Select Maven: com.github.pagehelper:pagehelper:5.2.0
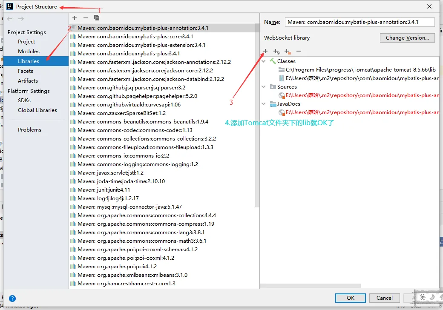Screen dimensions: 443x310 point(163,96)
